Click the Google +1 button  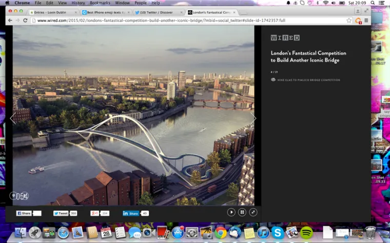point(95,213)
